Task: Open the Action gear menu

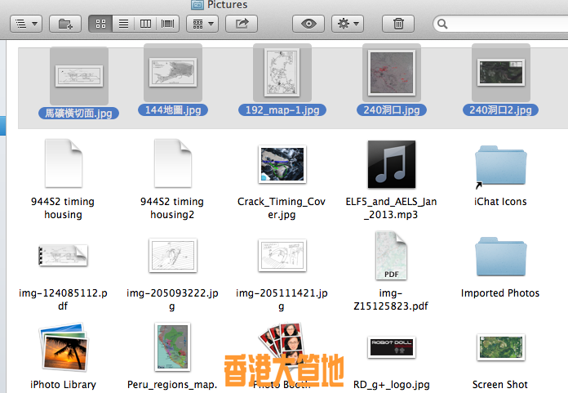Action: pyautogui.click(x=348, y=24)
